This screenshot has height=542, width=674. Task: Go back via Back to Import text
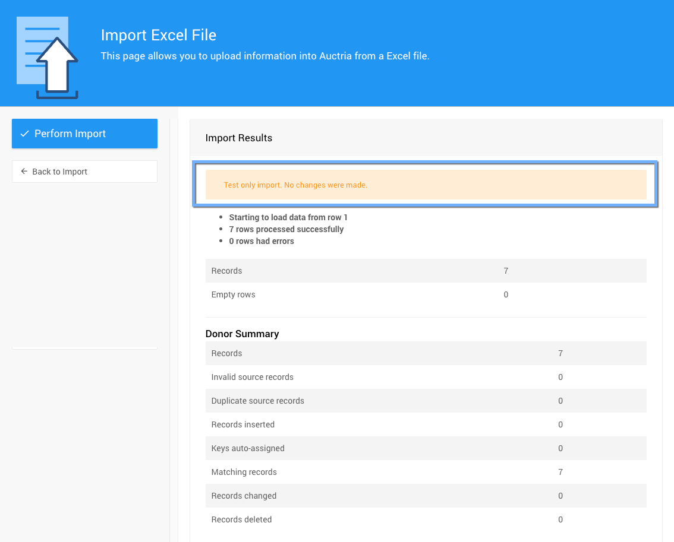point(60,172)
